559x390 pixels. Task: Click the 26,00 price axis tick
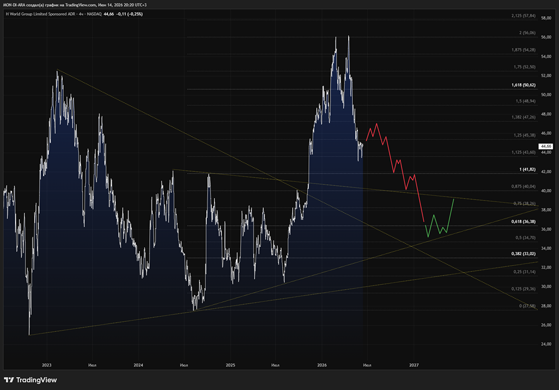tap(546, 325)
